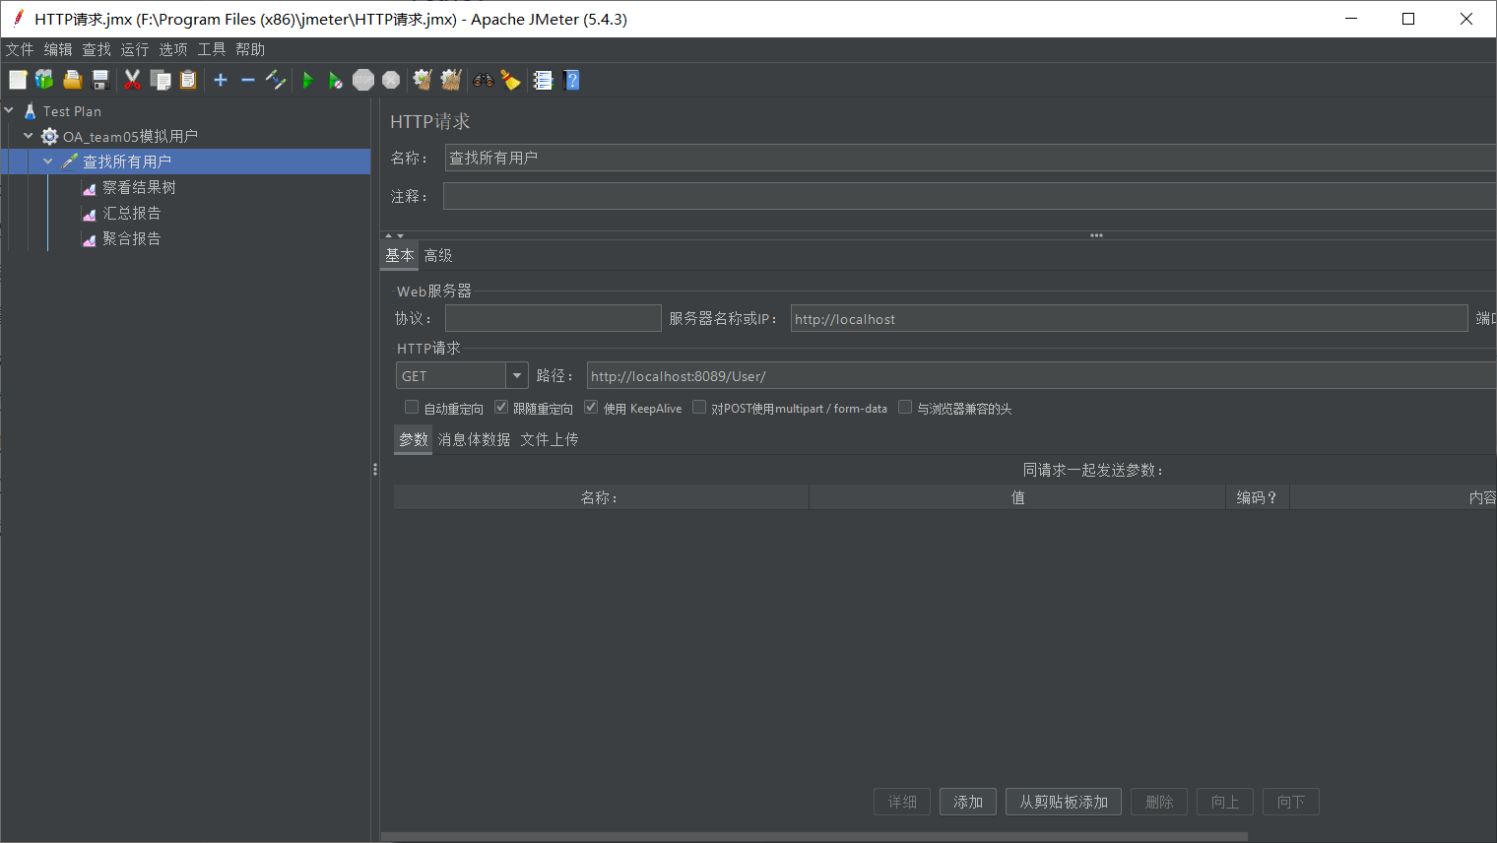Click the Stop test icon
Screen dimensions: 1497x843
click(x=363, y=80)
